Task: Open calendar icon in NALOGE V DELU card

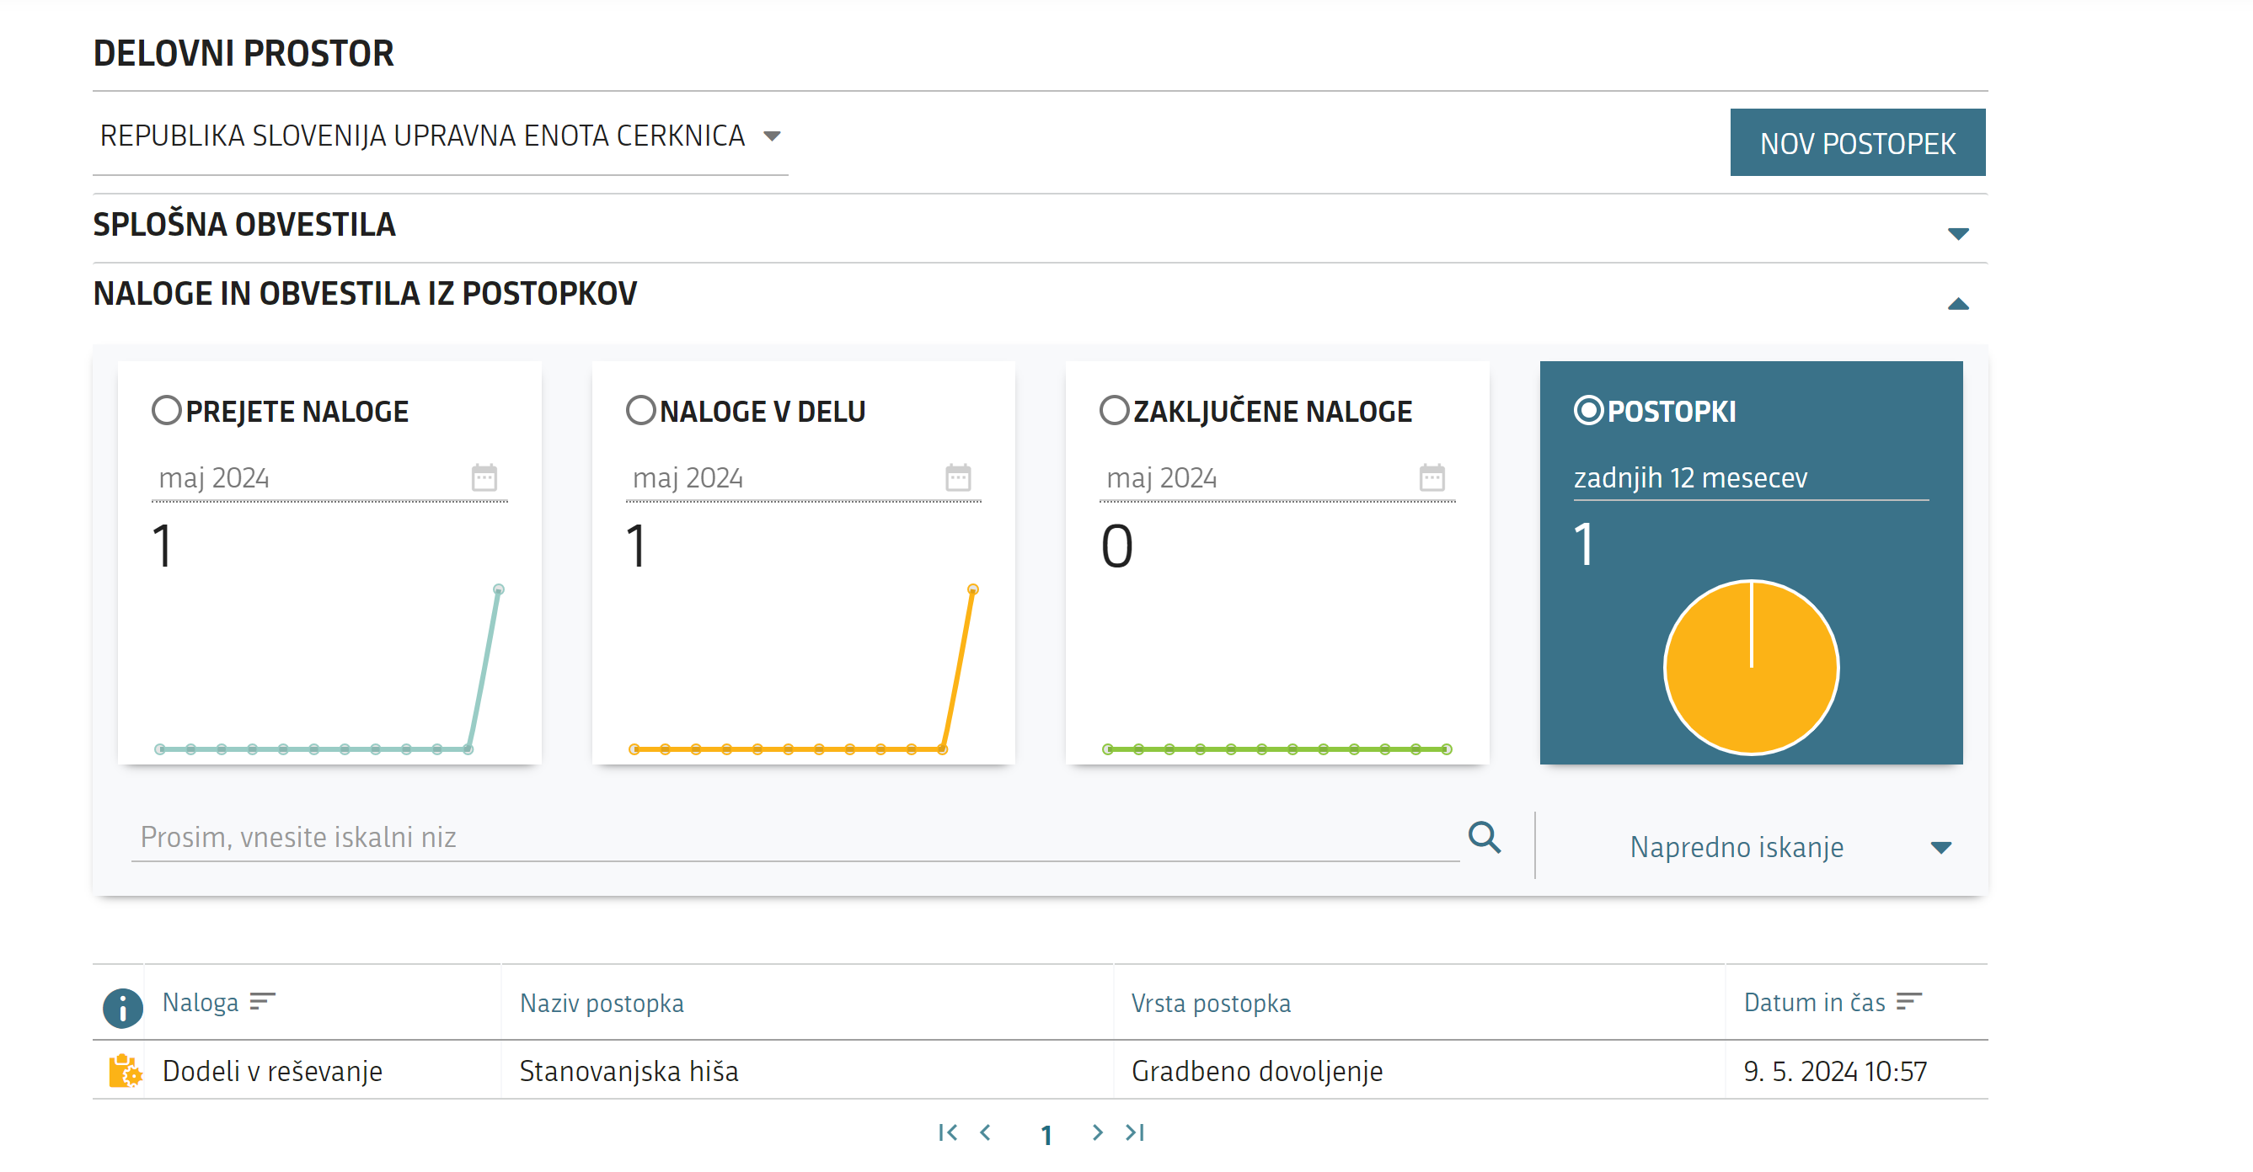Action: 958,477
